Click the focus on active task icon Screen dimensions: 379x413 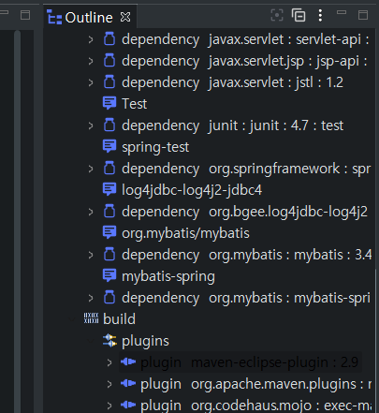[x=277, y=15]
